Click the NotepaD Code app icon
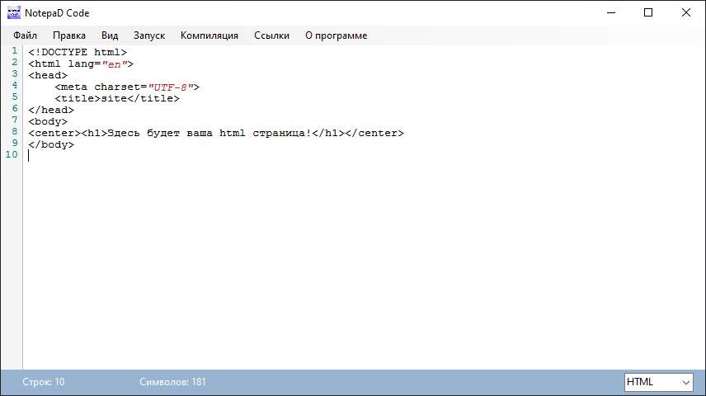The width and height of the screenshot is (706, 396). click(x=13, y=13)
